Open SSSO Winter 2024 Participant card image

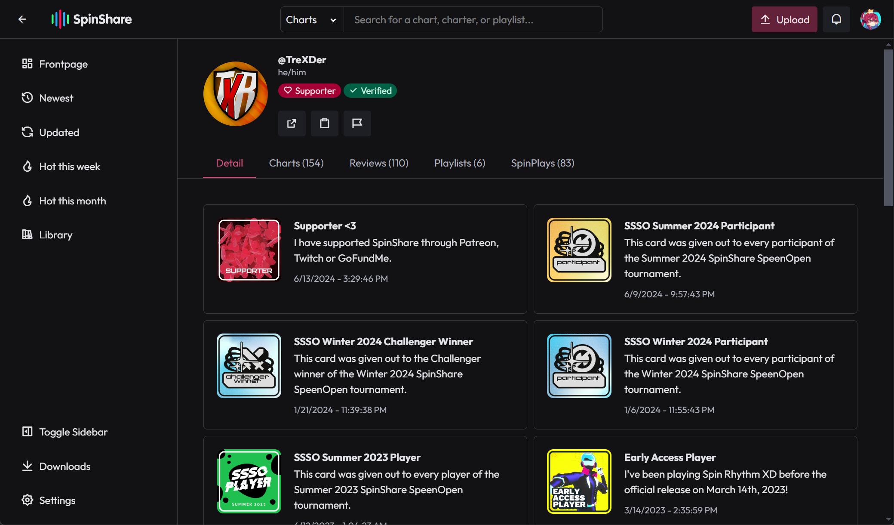(x=579, y=366)
